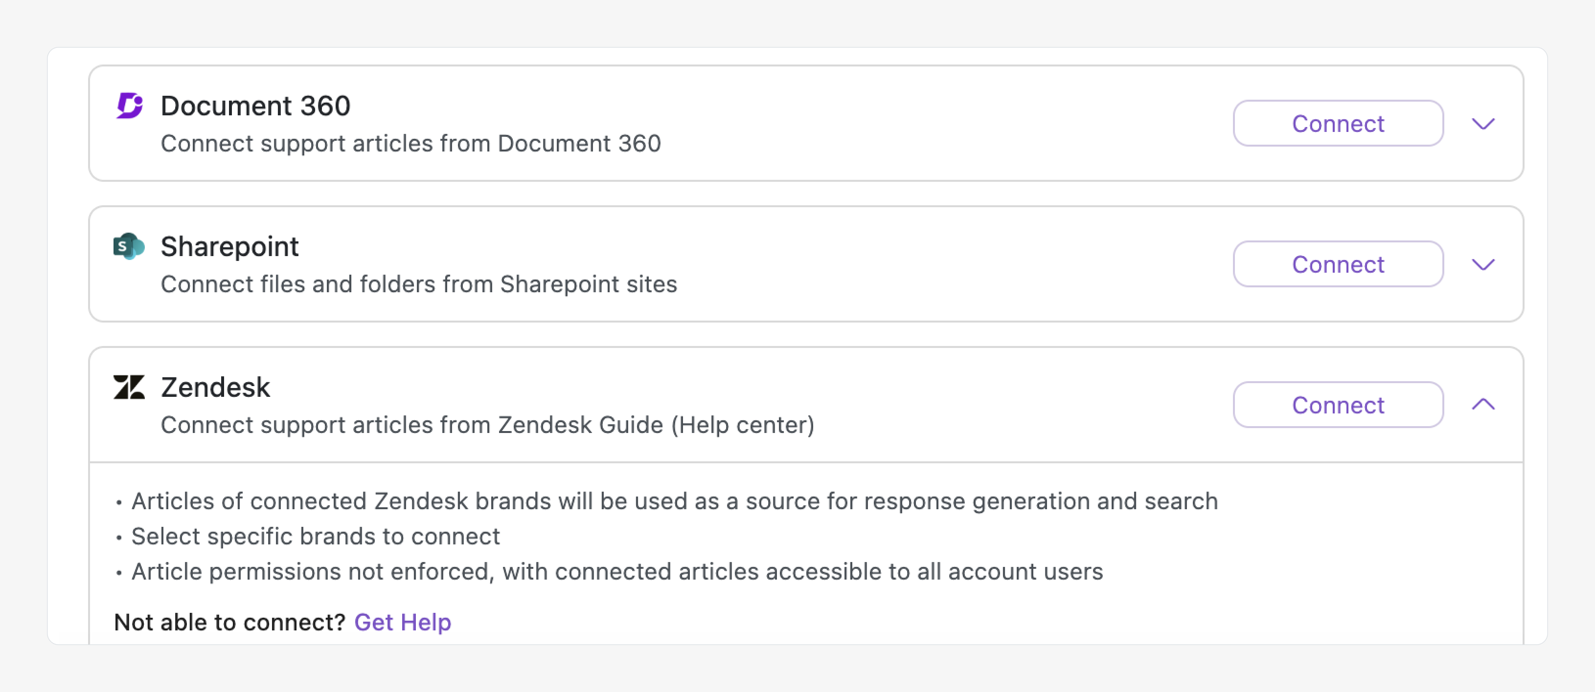Click the Sharepoint heading text
The width and height of the screenshot is (1595, 692).
pos(229,247)
